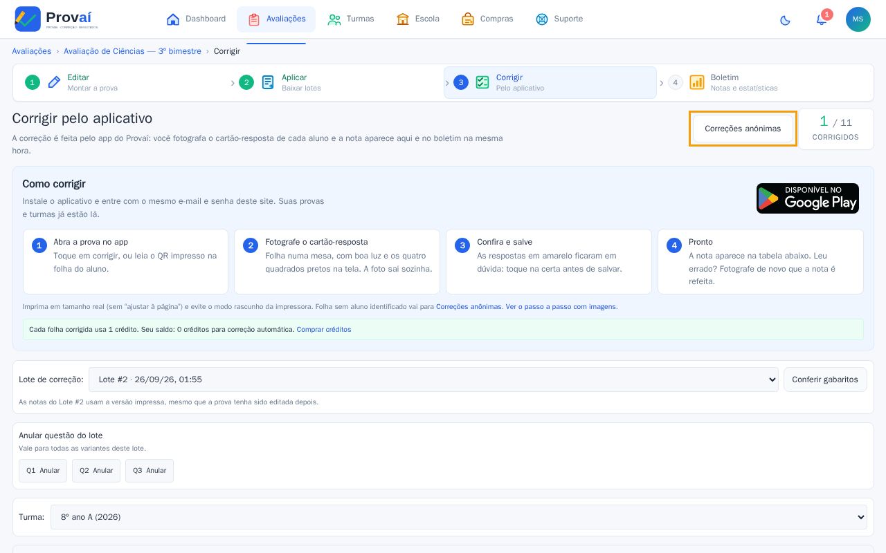Click the Turmas people icon
This screenshot has height=553, width=886.
click(334, 19)
